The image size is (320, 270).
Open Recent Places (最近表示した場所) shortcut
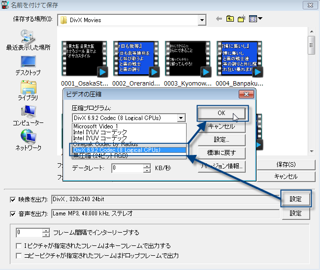pos(28,40)
